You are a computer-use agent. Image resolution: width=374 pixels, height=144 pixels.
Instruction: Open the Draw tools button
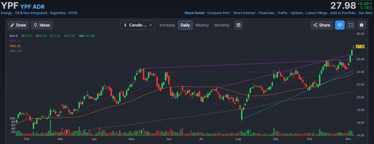click(x=18, y=25)
